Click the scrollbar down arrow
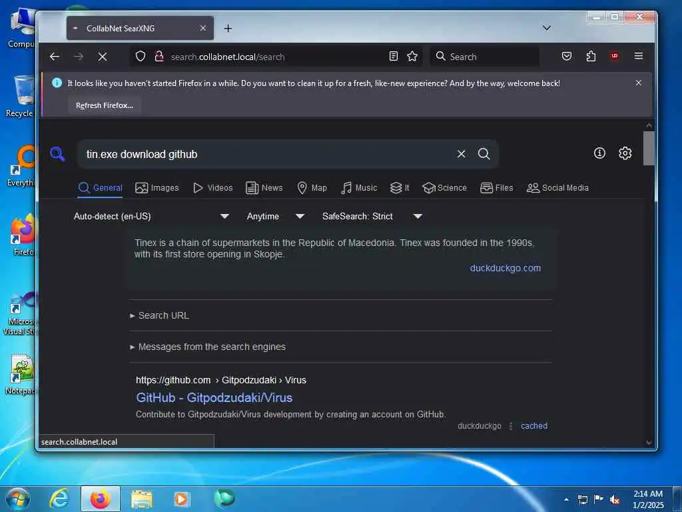This screenshot has height=512, width=682. (x=649, y=443)
